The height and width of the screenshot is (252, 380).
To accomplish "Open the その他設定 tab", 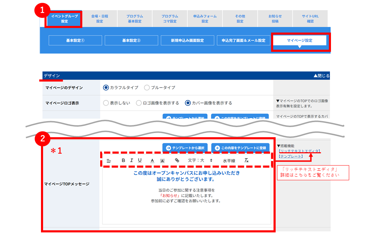I will (x=240, y=19).
